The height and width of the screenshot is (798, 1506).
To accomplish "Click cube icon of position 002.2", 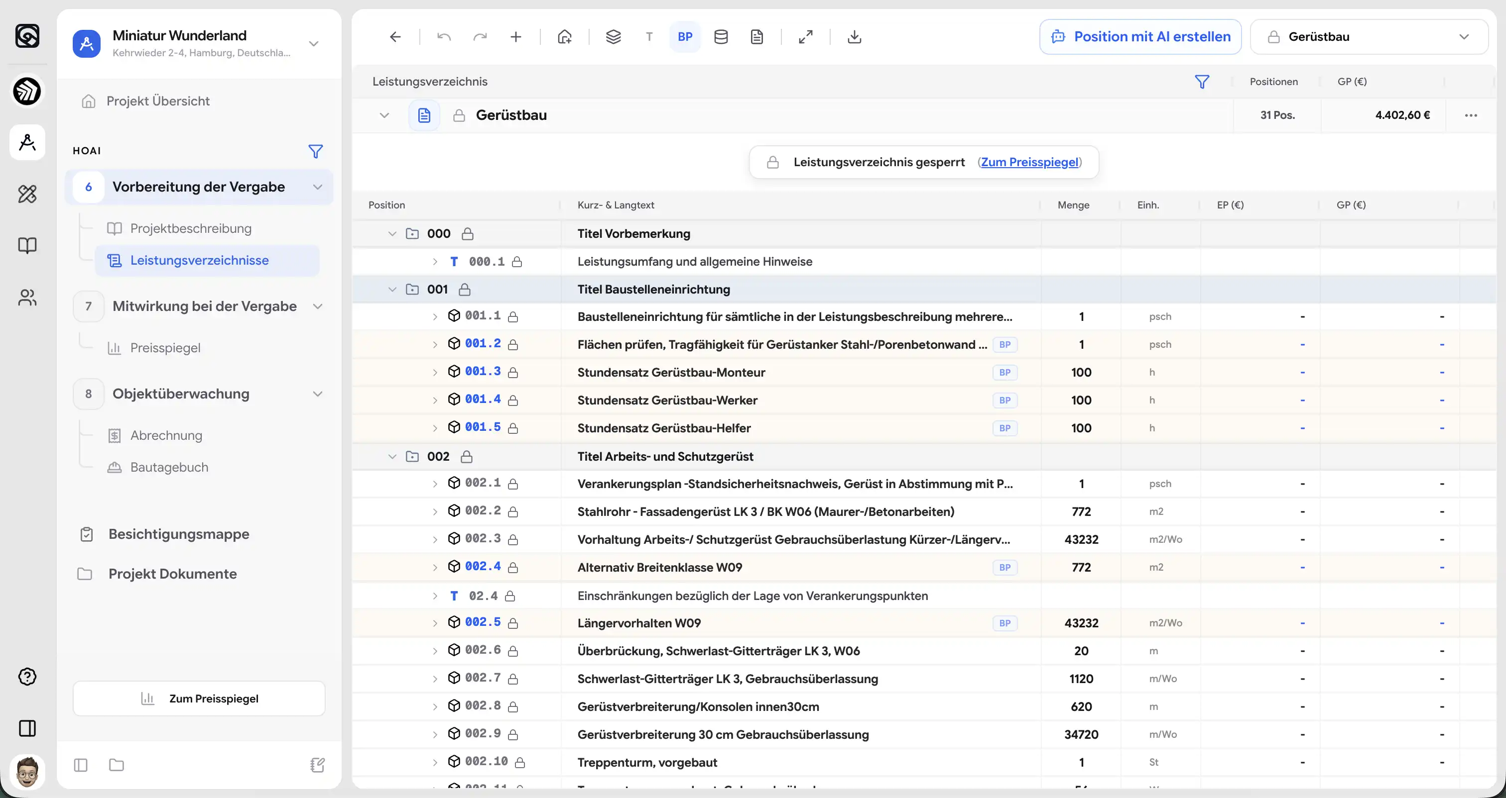I will point(454,510).
